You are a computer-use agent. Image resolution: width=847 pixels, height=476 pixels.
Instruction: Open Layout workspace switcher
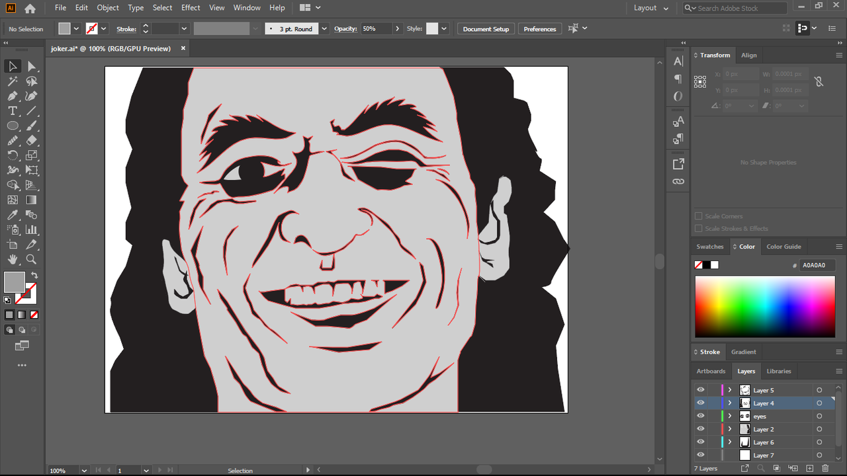click(x=651, y=8)
